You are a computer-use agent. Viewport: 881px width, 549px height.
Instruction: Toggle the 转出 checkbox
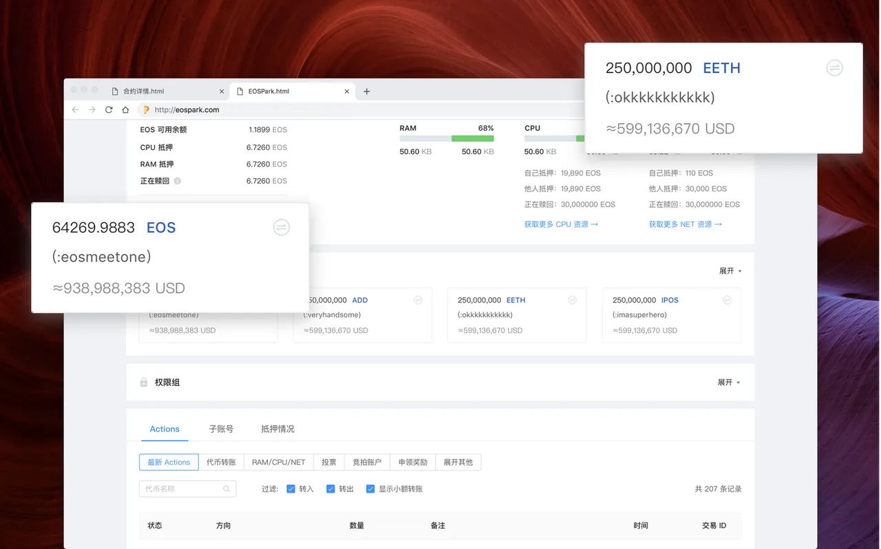tap(330, 488)
